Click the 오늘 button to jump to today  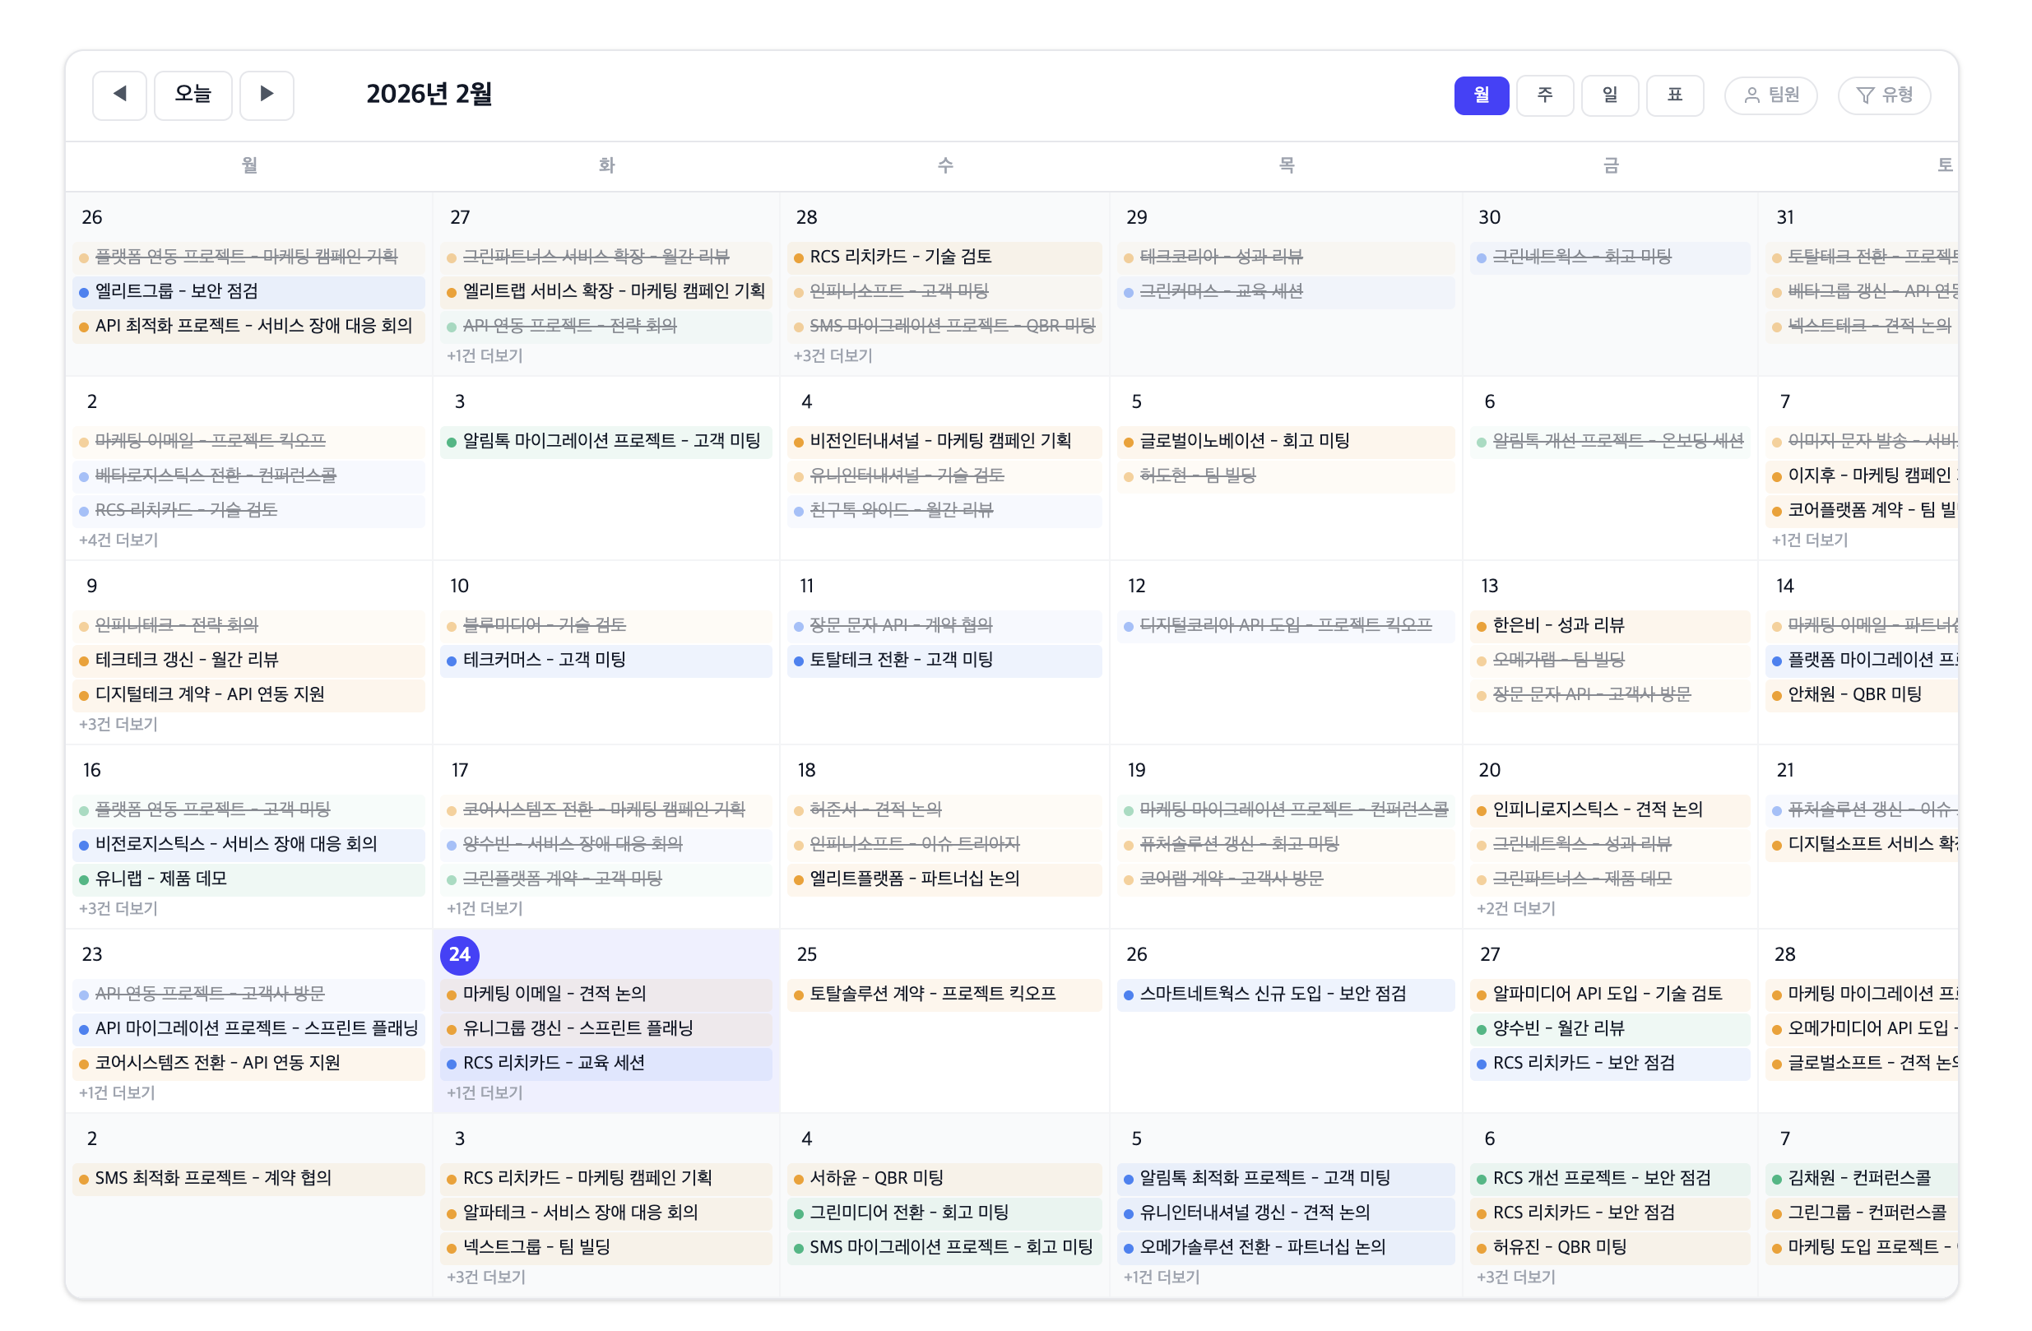(x=193, y=95)
